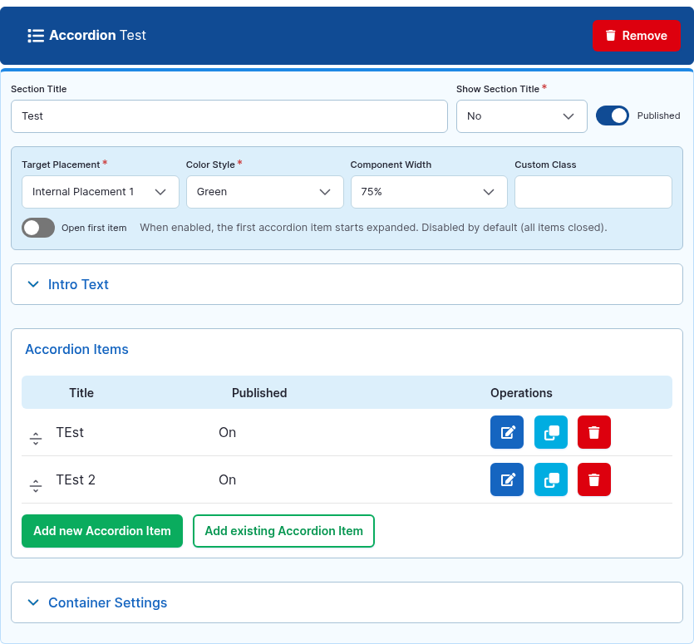Click the Remove button
The height and width of the screenshot is (644, 694).
pos(636,36)
